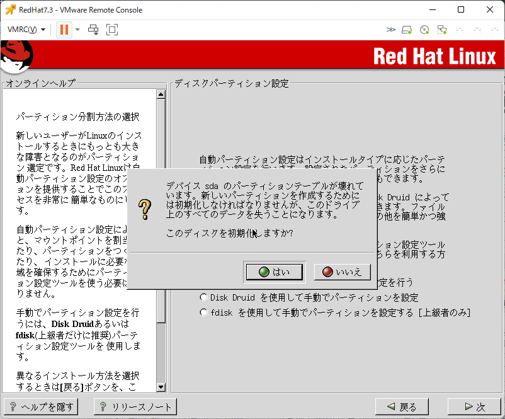Expand the power options dropdown arrow
The height and width of the screenshot is (419, 505).
tap(77, 30)
